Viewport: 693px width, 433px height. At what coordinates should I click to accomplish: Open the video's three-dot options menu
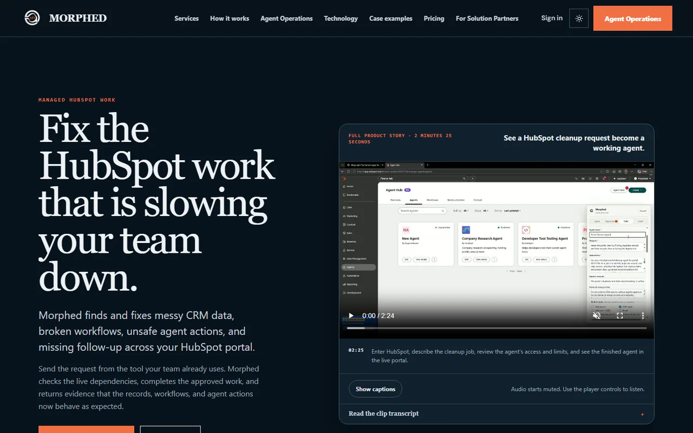pos(643,316)
